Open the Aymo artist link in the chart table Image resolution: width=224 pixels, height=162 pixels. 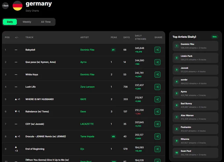coord(83,62)
